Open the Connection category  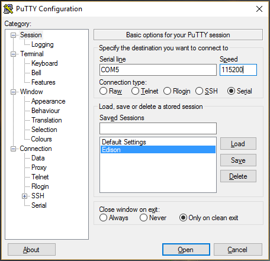coord(36,149)
